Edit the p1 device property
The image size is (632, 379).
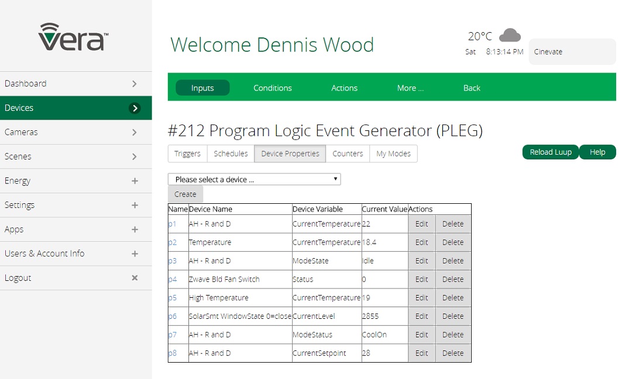point(421,224)
